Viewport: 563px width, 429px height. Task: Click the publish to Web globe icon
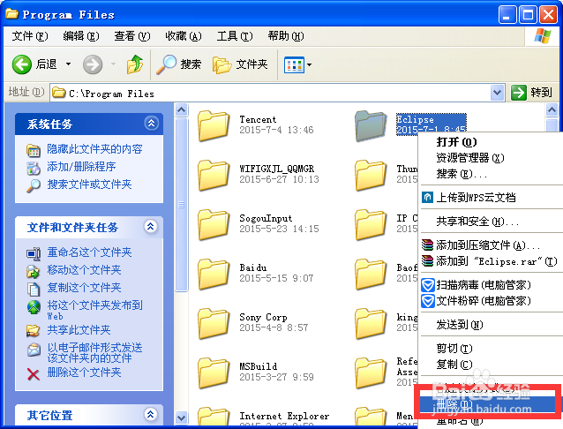[x=34, y=307]
